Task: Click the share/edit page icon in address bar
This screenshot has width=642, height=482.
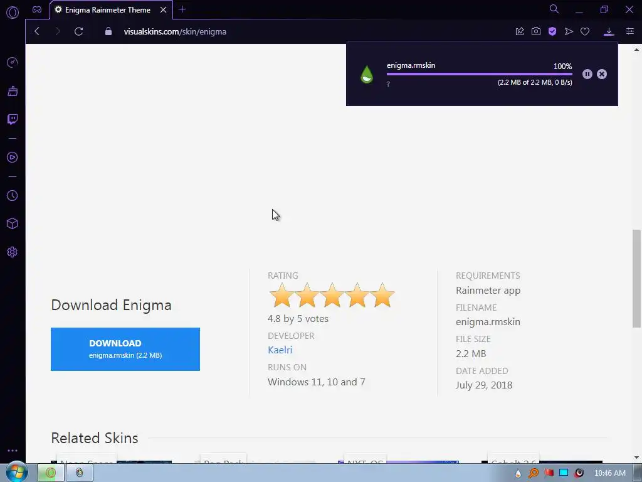Action: coord(520,31)
